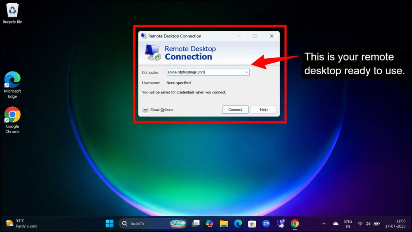The height and width of the screenshot is (232, 412).
Task: Click the Connect button
Action: 235,110
